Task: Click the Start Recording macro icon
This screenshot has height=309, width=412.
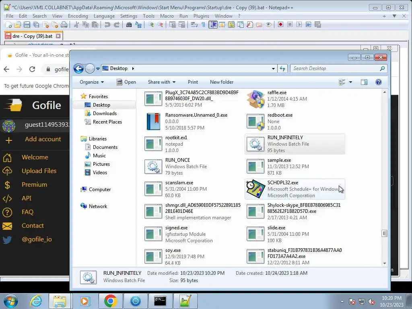Action: pyautogui.click(x=280, y=25)
